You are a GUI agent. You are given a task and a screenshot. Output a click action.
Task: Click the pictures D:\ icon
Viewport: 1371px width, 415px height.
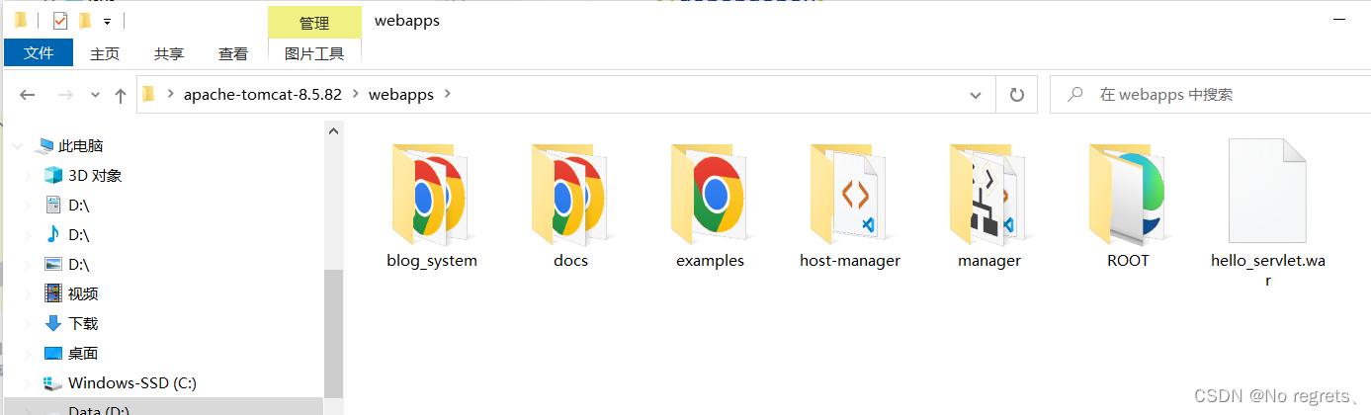[53, 264]
